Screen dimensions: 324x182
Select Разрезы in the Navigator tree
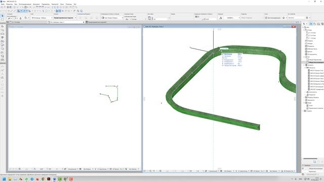[x=310, y=41]
